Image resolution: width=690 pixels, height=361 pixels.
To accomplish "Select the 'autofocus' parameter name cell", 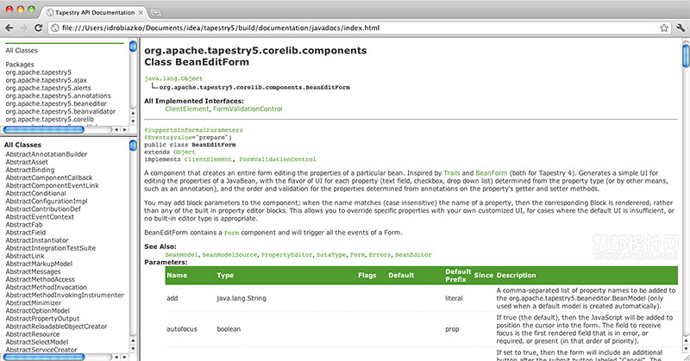I will 182,329.
